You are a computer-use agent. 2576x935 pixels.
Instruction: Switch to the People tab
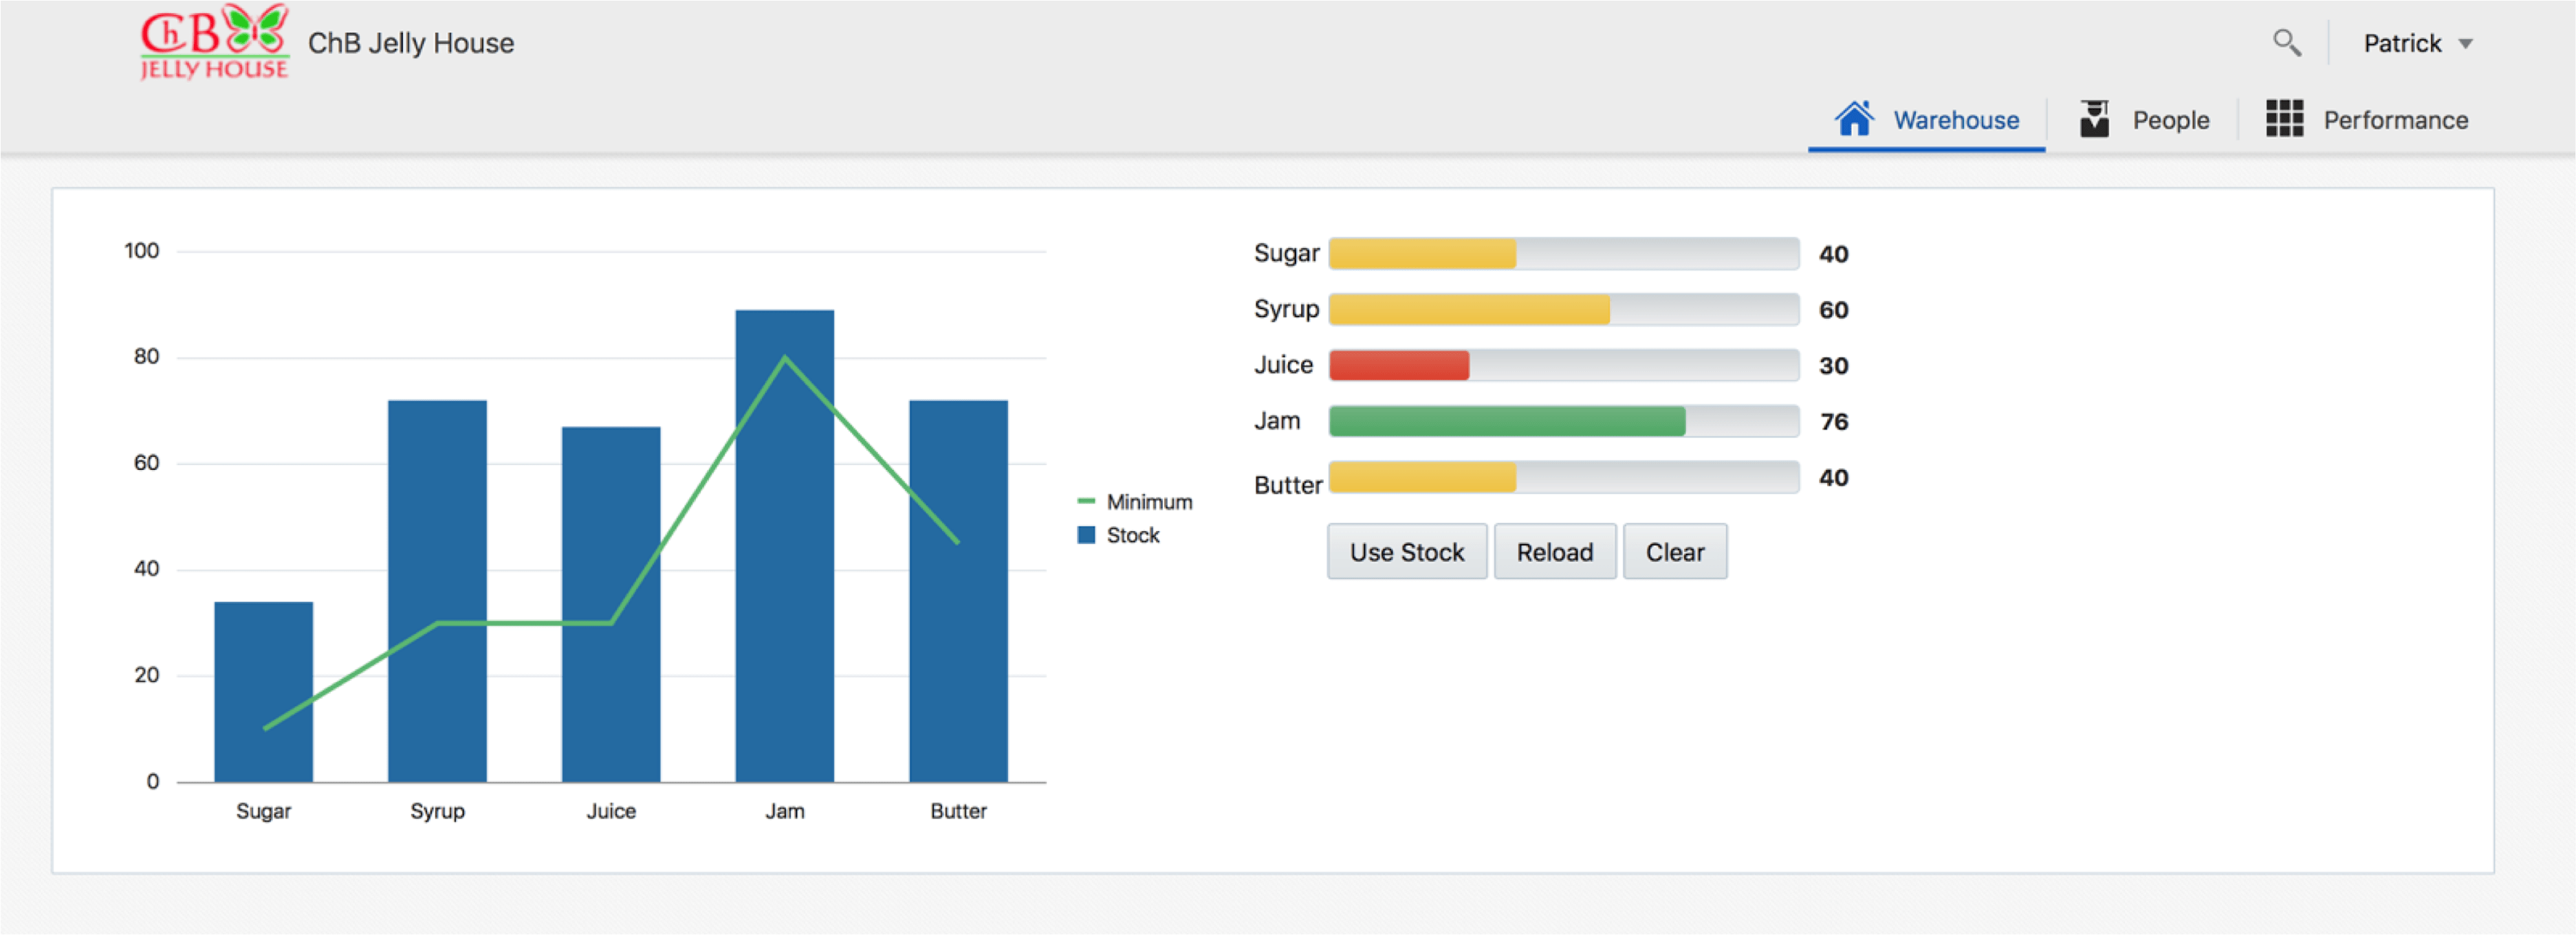tap(2170, 120)
